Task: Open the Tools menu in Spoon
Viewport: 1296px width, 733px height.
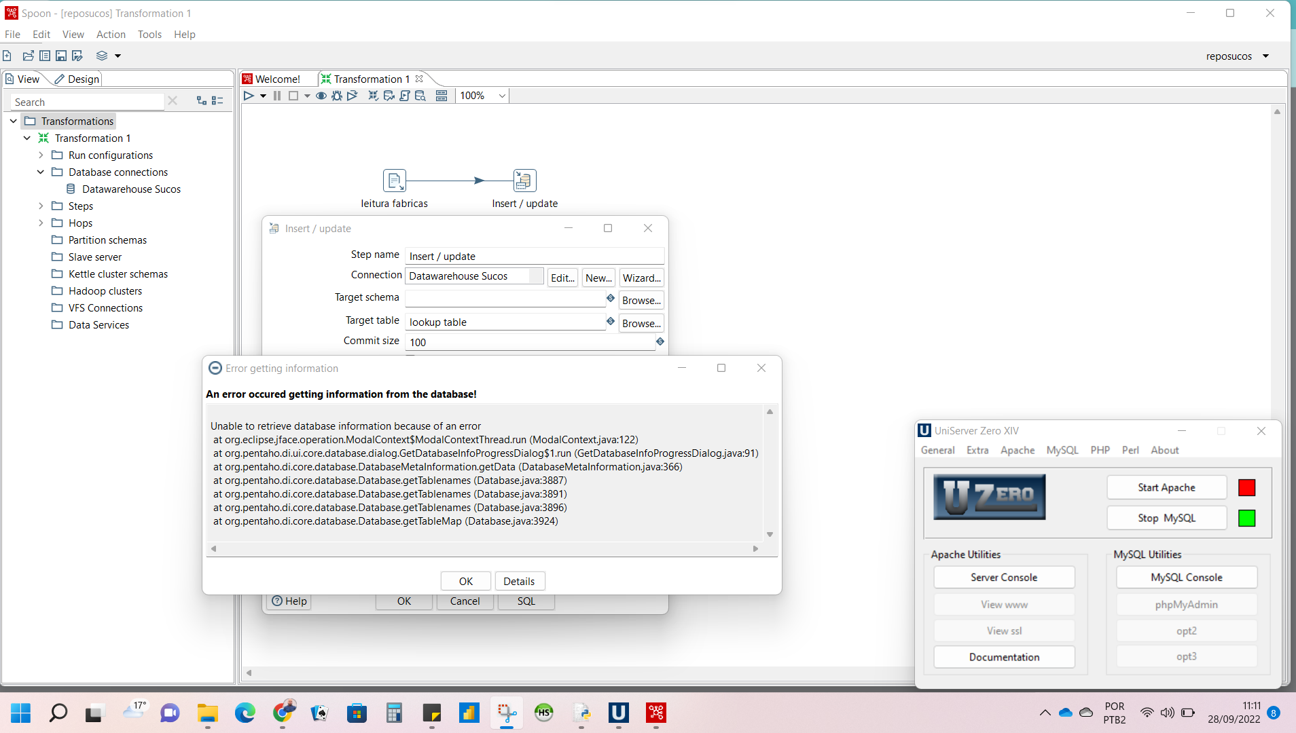Action: [x=149, y=34]
